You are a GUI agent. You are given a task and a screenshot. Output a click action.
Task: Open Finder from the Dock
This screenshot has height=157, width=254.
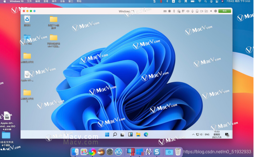[75, 152]
